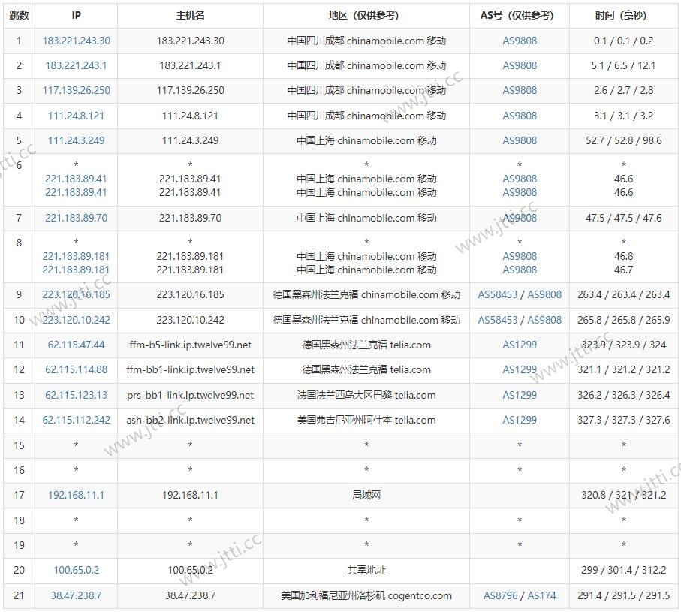Open the 192.168.11.1 IP link
This screenshot has width=681, height=612.
coord(76,495)
